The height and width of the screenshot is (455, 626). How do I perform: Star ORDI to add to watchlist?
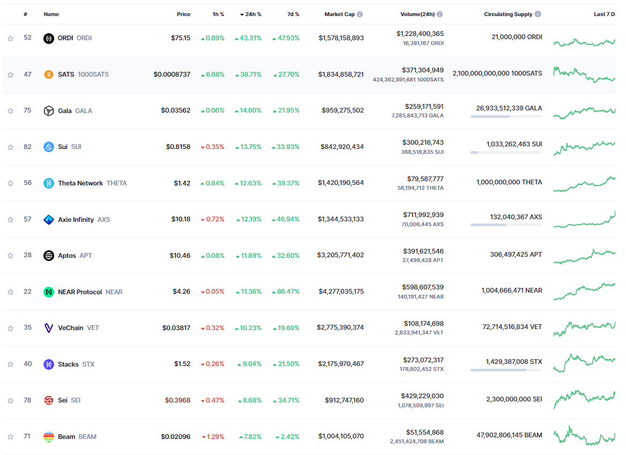[10, 39]
